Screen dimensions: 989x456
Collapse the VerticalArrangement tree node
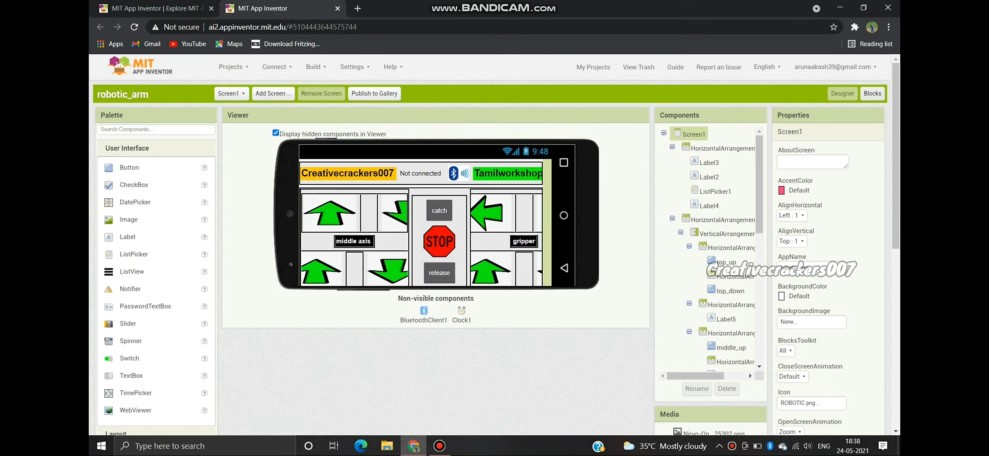point(680,232)
